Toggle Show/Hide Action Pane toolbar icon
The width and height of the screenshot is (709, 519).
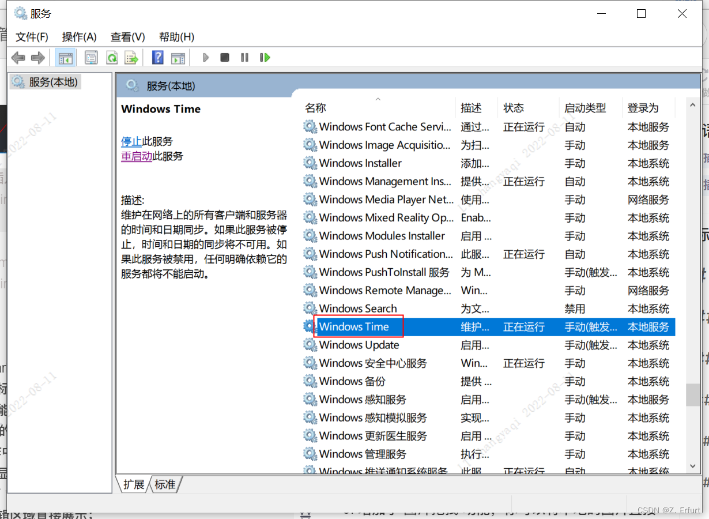pyautogui.click(x=179, y=58)
